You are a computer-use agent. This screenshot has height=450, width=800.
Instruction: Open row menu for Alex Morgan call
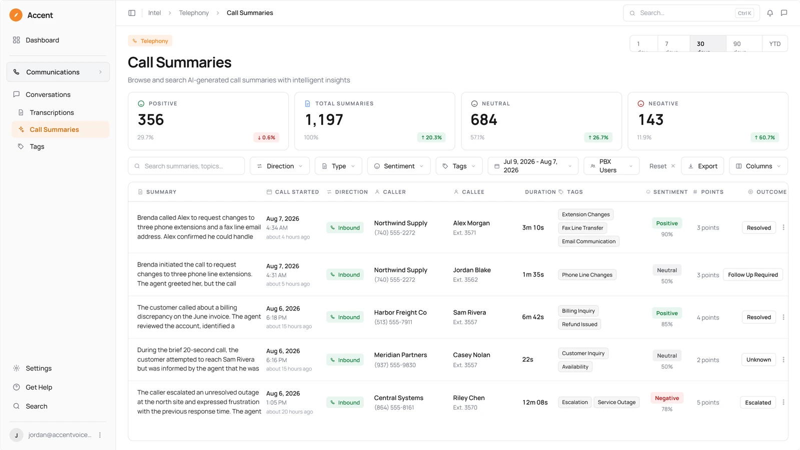pyautogui.click(x=783, y=227)
